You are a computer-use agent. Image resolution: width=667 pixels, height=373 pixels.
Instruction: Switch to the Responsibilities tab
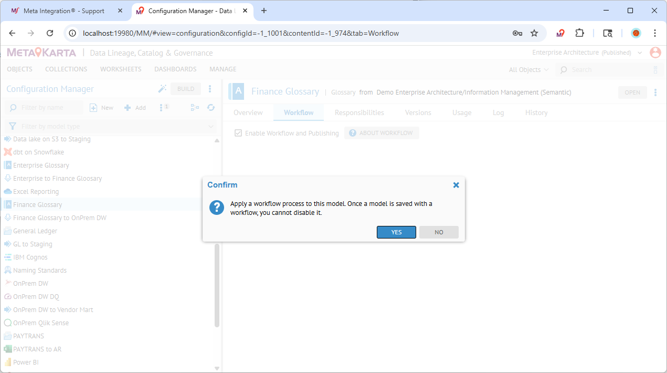359,112
